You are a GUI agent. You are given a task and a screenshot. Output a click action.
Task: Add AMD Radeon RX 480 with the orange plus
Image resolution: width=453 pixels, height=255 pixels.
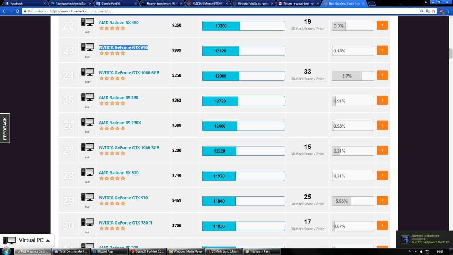tap(382, 25)
